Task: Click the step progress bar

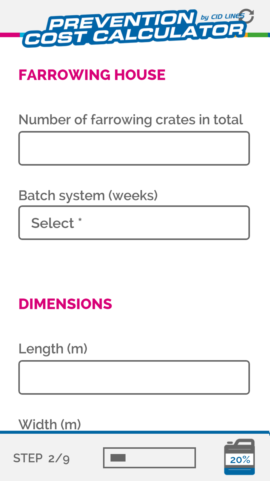Action: pos(149,458)
